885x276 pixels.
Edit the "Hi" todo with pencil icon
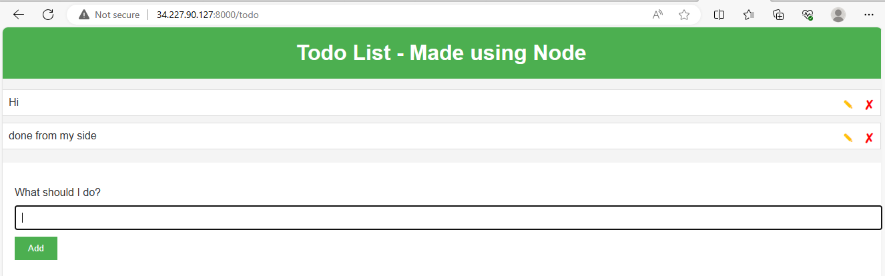click(x=848, y=105)
